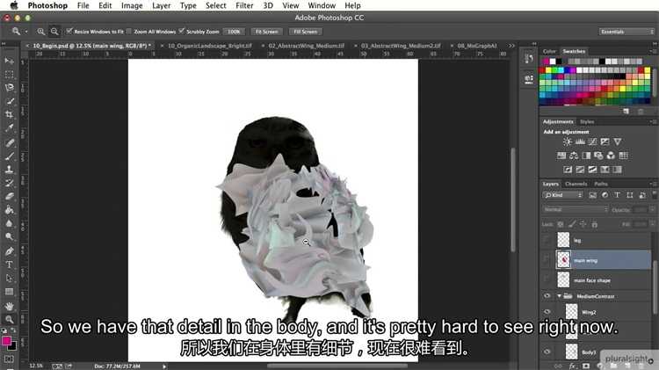Select the Lasso tool
This screenshot has width=659, height=370.
9,88
